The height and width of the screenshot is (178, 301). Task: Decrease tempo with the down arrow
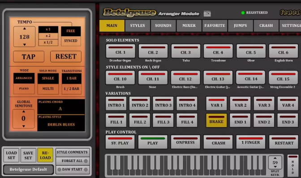[24, 44]
